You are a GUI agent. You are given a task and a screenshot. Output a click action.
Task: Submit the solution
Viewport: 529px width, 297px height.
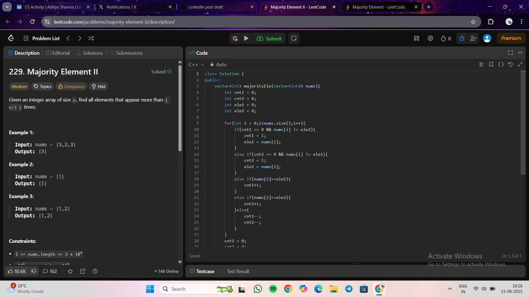pos(268,38)
